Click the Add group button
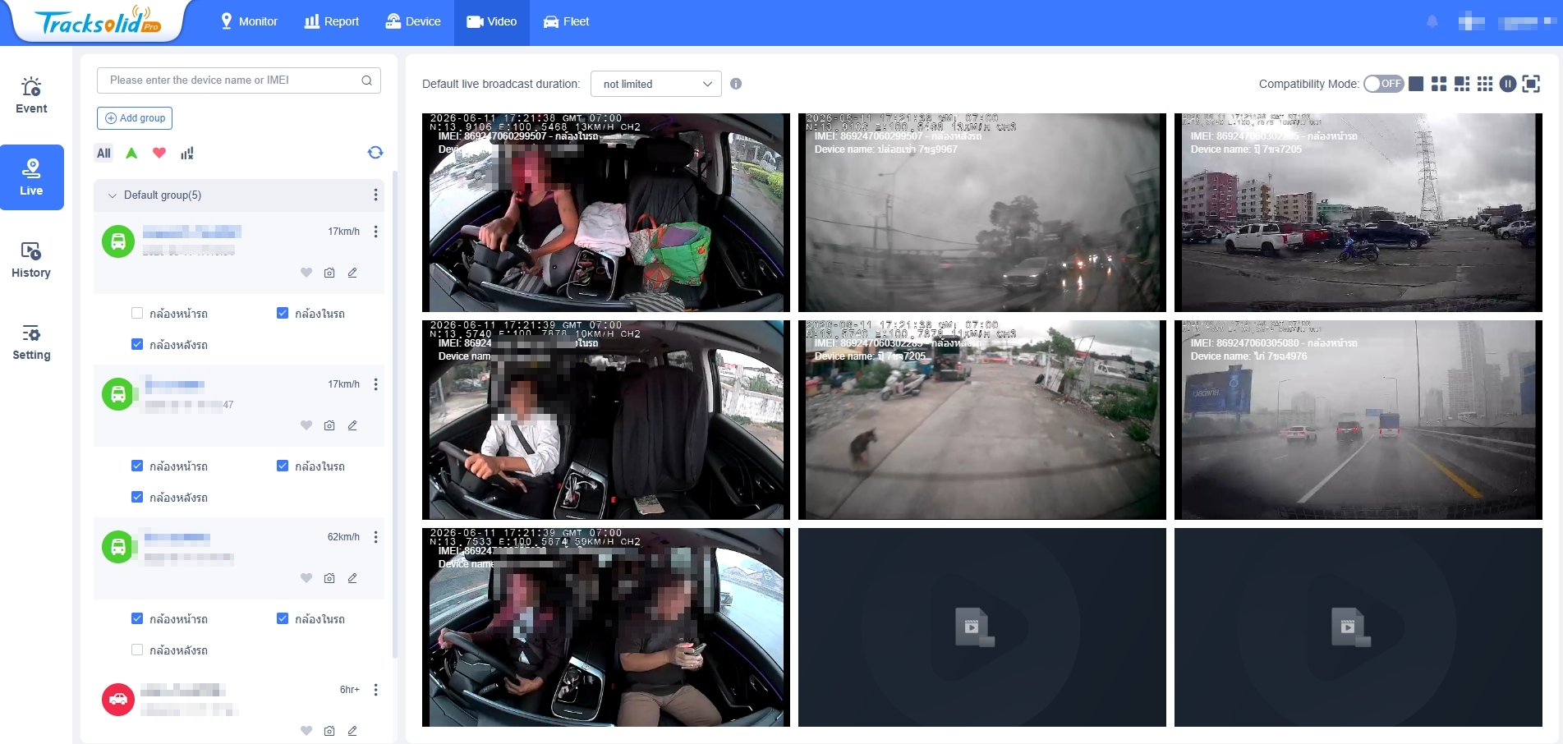1563x744 pixels. coord(135,118)
